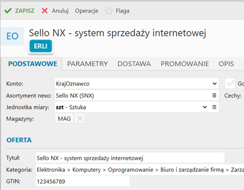Open the PROMOWANIE tab
This screenshot has width=244, height=190.
[x=185, y=64]
